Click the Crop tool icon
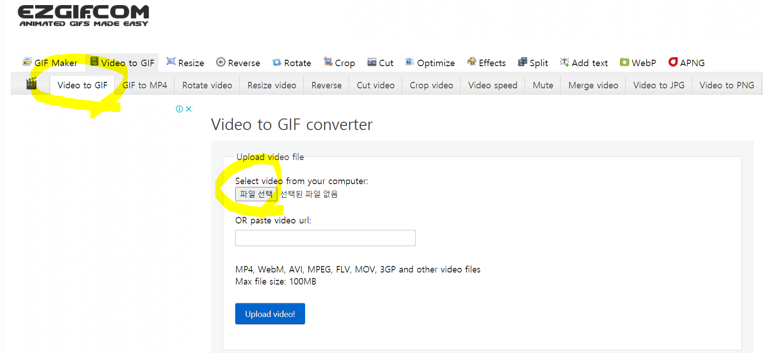769x353 pixels. point(328,62)
